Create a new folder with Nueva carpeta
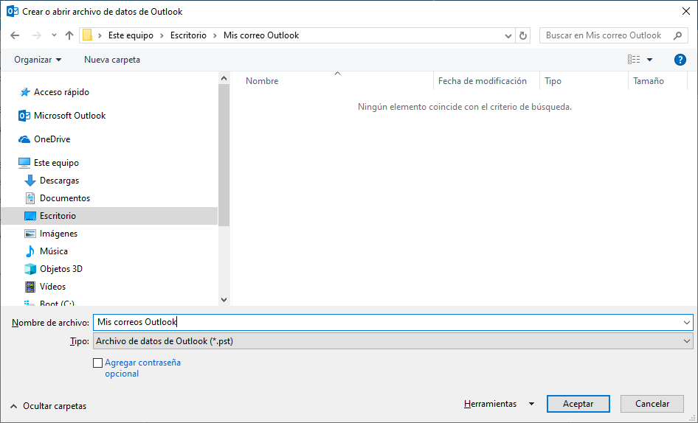This screenshot has width=698, height=423. click(112, 60)
